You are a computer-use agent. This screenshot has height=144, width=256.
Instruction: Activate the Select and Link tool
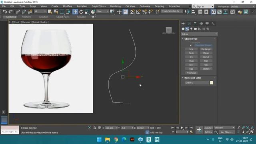tap(18, 12)
